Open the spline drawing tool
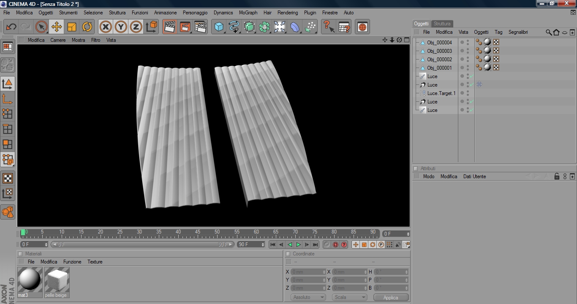The width and height of the screenshot is (577, 304). pyautogui.click(x=234, y=27)
